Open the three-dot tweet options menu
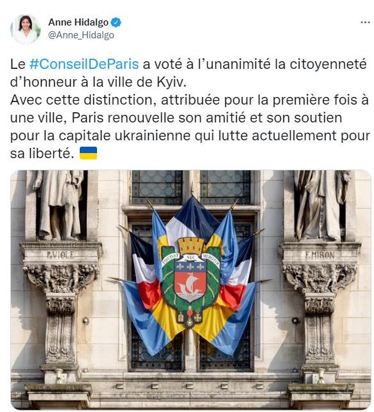374x412 pixels. click(365, 22)
